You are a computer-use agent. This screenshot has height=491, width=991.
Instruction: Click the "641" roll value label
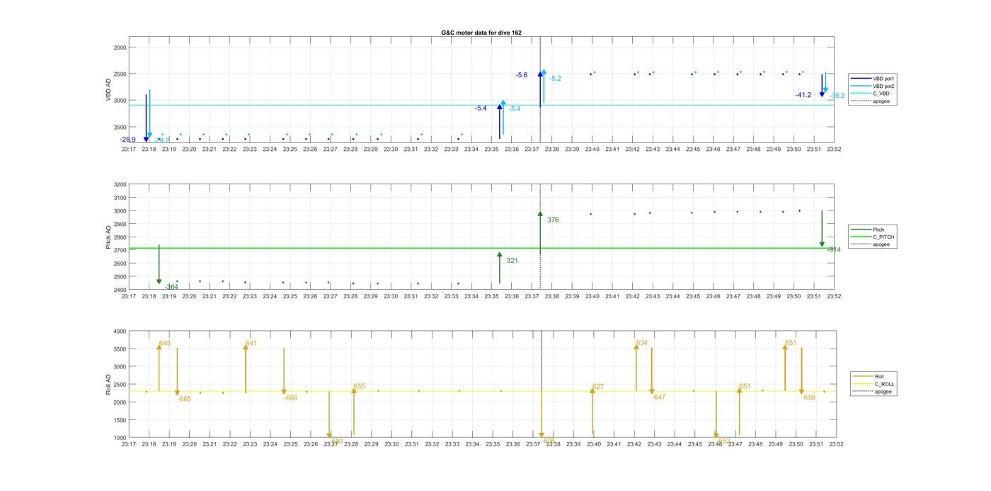coord(251,343)
